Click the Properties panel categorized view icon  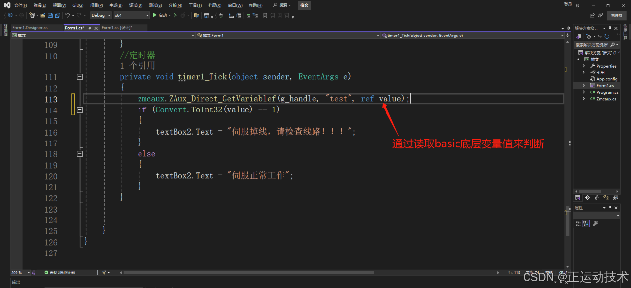pyautogui.click(x=578, y=223)
